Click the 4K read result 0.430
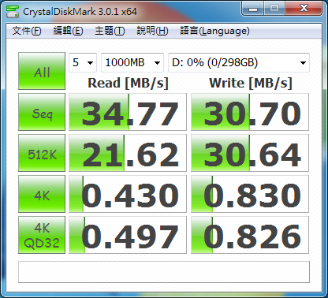Viewport: 328px width, 298px height. point(128,194)
